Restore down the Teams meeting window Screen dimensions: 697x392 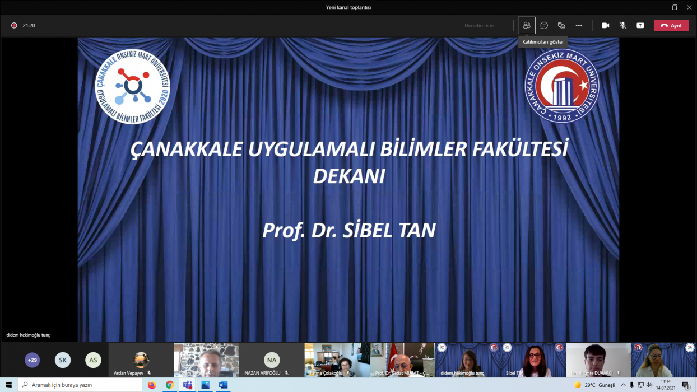click(675, 7)
